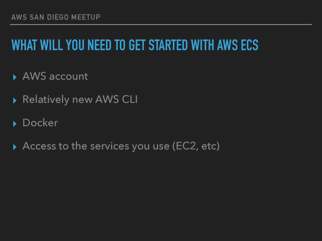Click the triangle bullet beside Relatively new AWS CLI
This screenshot has width=322, height=241.
point(14,101)
